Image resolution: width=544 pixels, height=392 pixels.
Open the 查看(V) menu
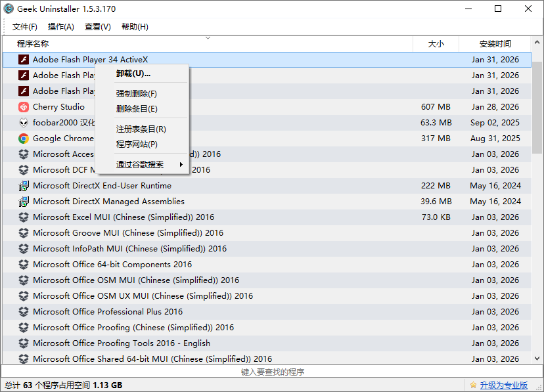pyautogui.click(x=97, y=27)
